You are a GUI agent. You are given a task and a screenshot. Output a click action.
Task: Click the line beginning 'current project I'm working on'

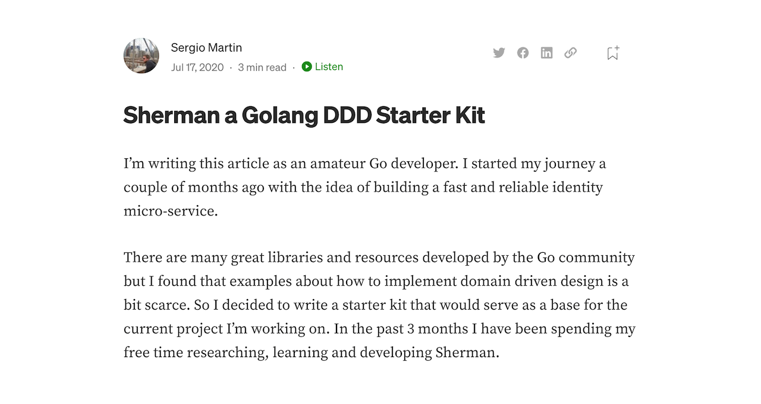click(x=379, y=329)
